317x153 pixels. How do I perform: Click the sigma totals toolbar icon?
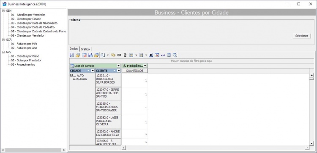click(150, 55)
